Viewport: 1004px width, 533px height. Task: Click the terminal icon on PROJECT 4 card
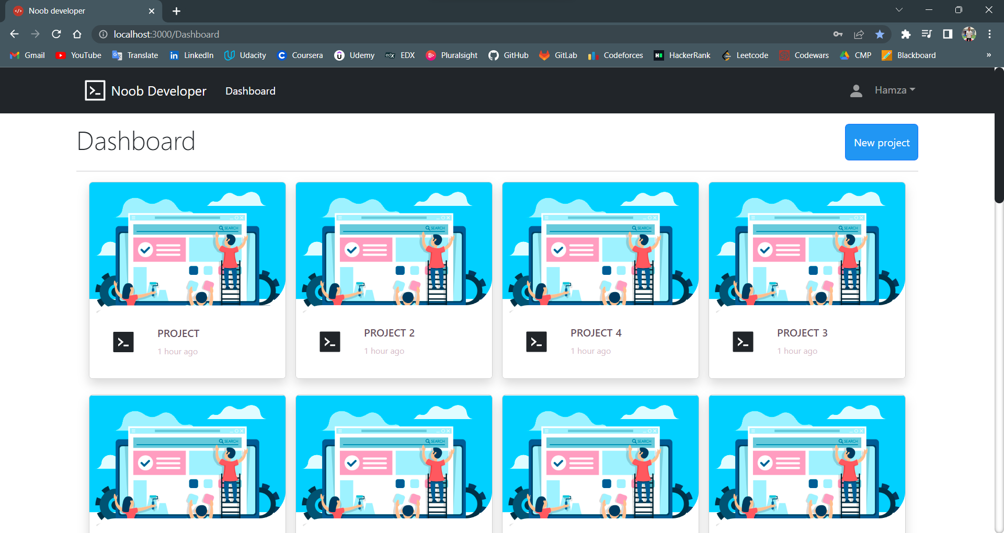click(537, 342)
